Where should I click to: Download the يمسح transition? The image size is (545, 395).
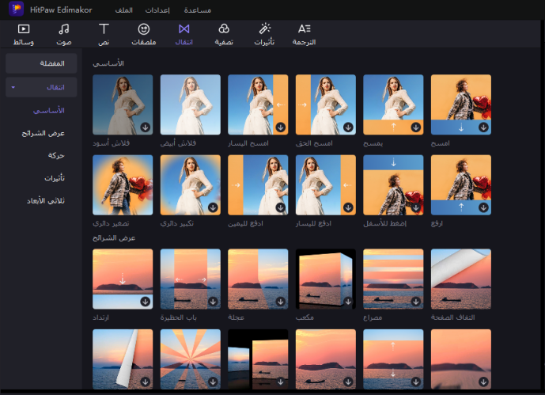click(416, 127)
